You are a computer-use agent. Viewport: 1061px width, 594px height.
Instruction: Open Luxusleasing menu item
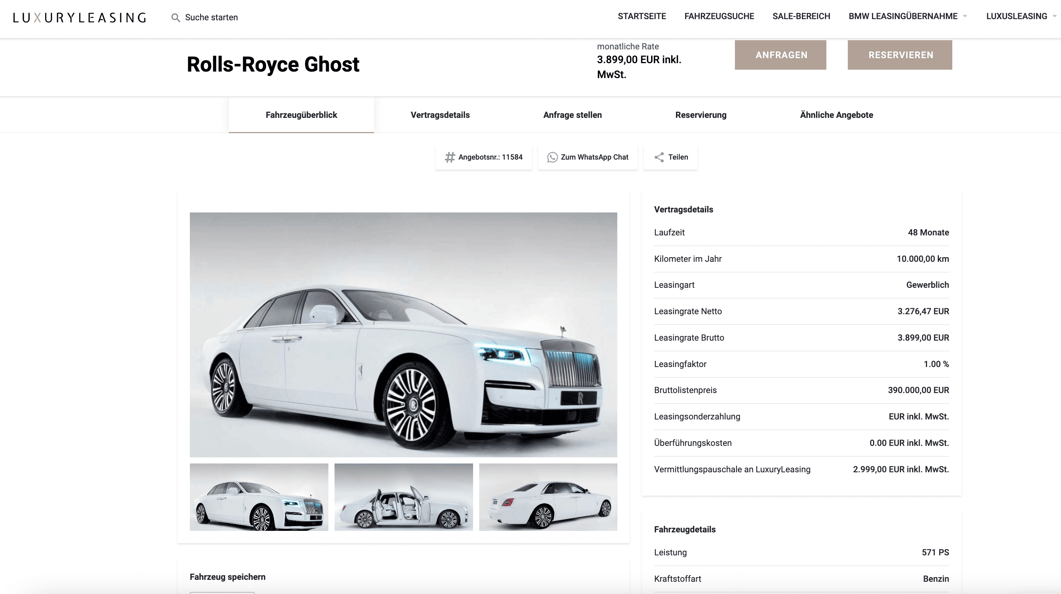coord(1017,16)
